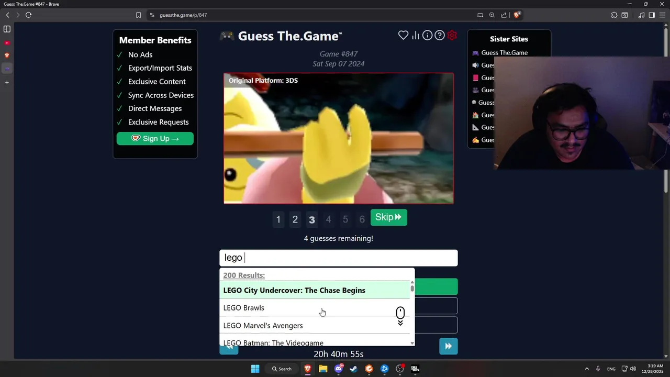Viewport: 670px width, 377px height.
Task: Select screenshot hint number 2
Action: pyautogui.click(x=295, y=219)
